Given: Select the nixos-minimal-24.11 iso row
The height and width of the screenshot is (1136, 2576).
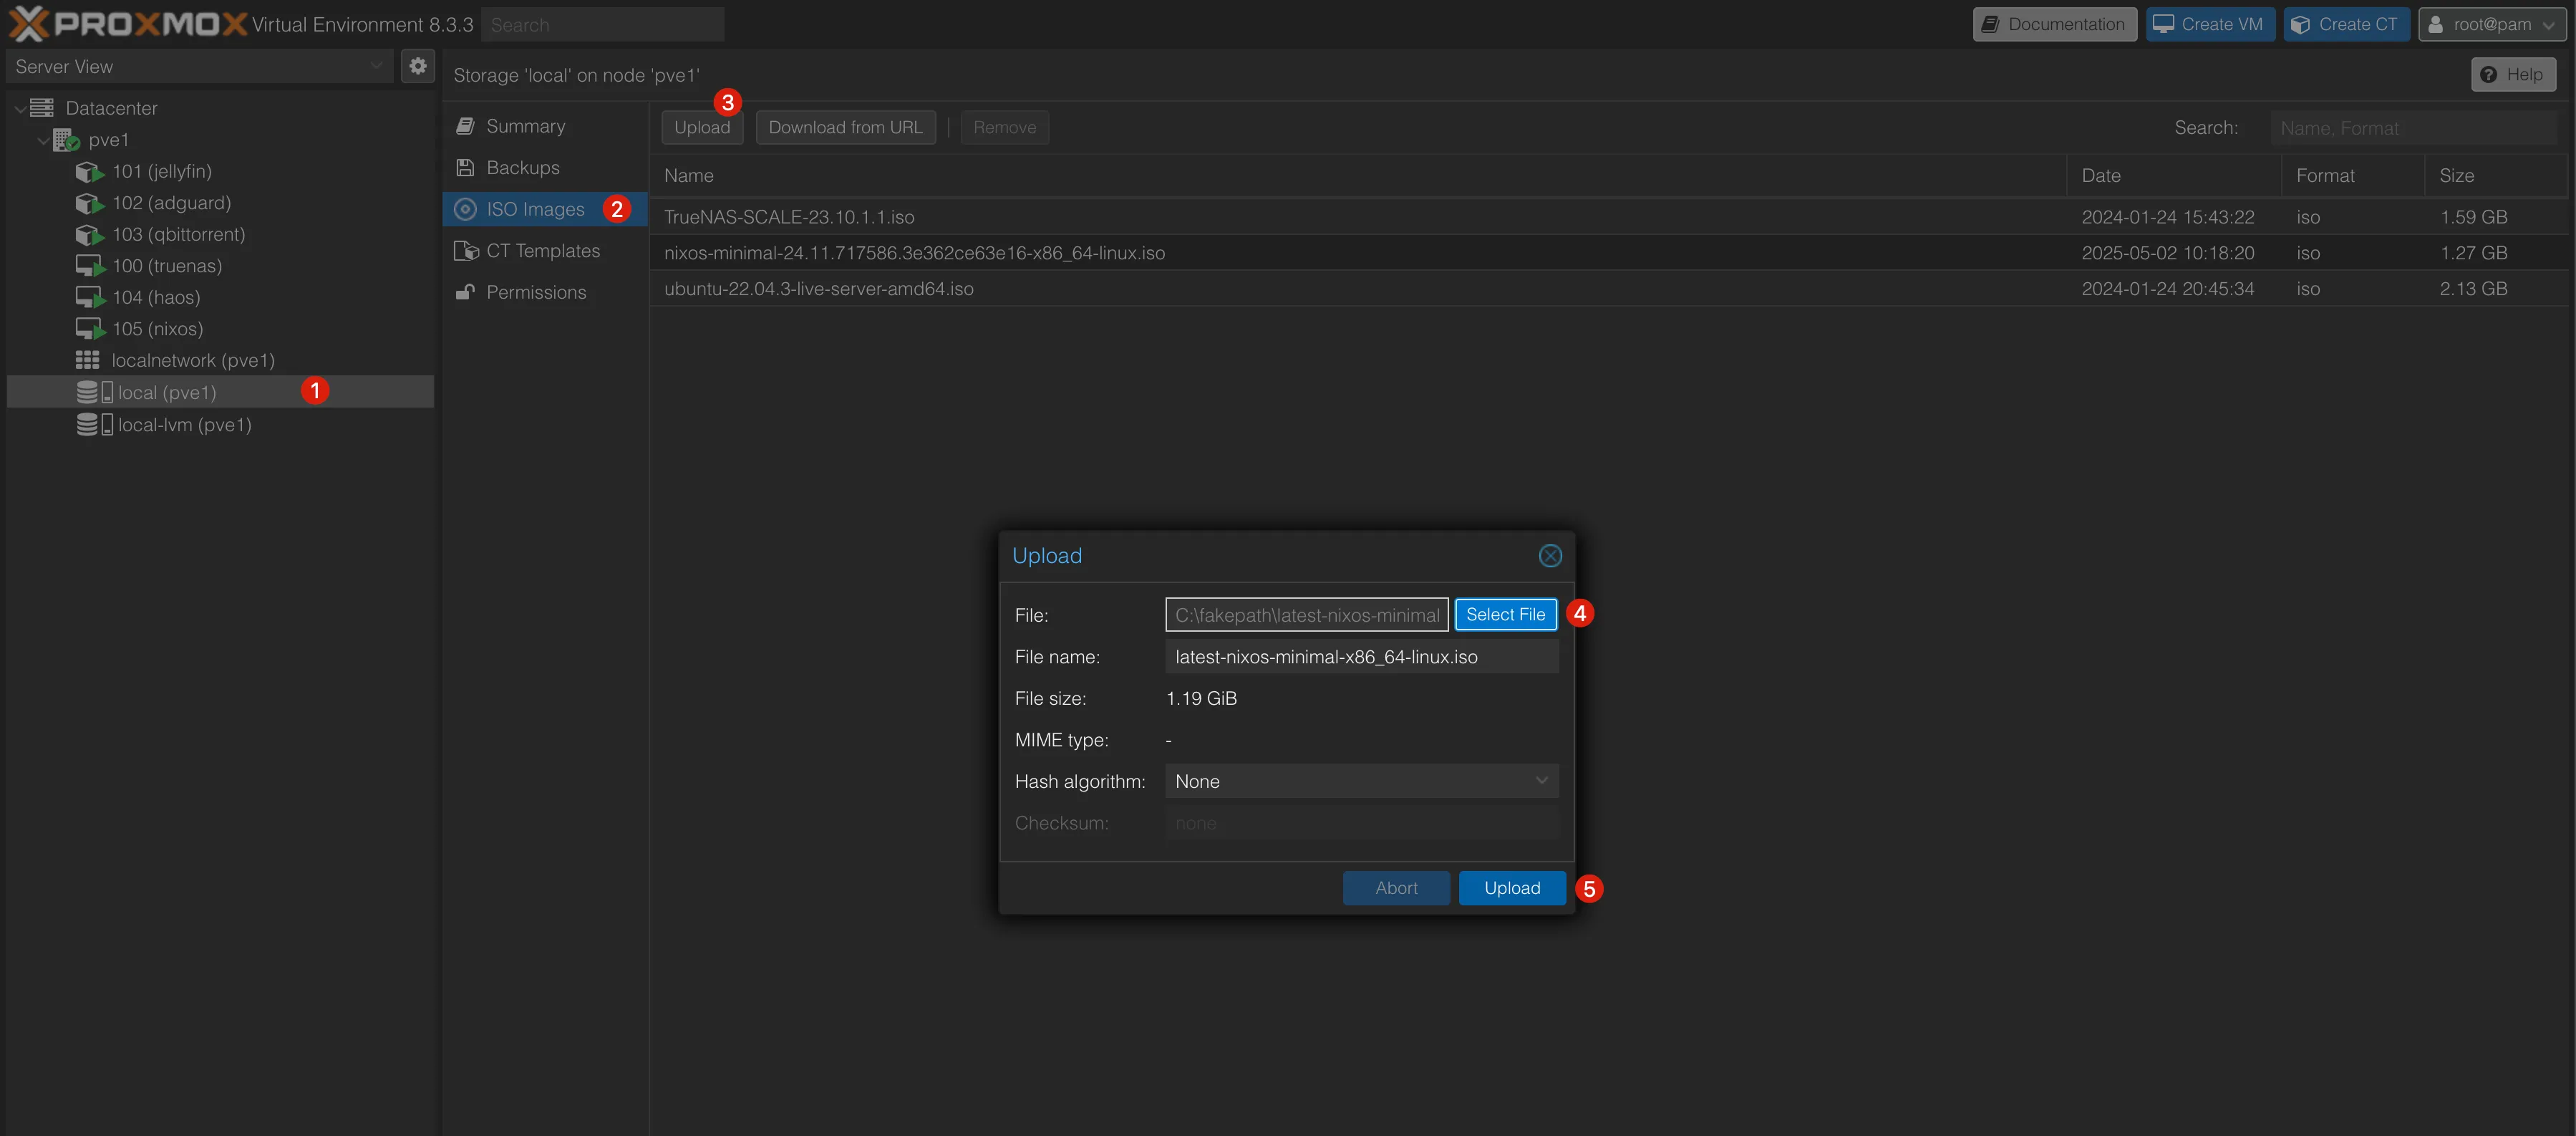Looking at the screenshot, I should tap(1609, 253).
